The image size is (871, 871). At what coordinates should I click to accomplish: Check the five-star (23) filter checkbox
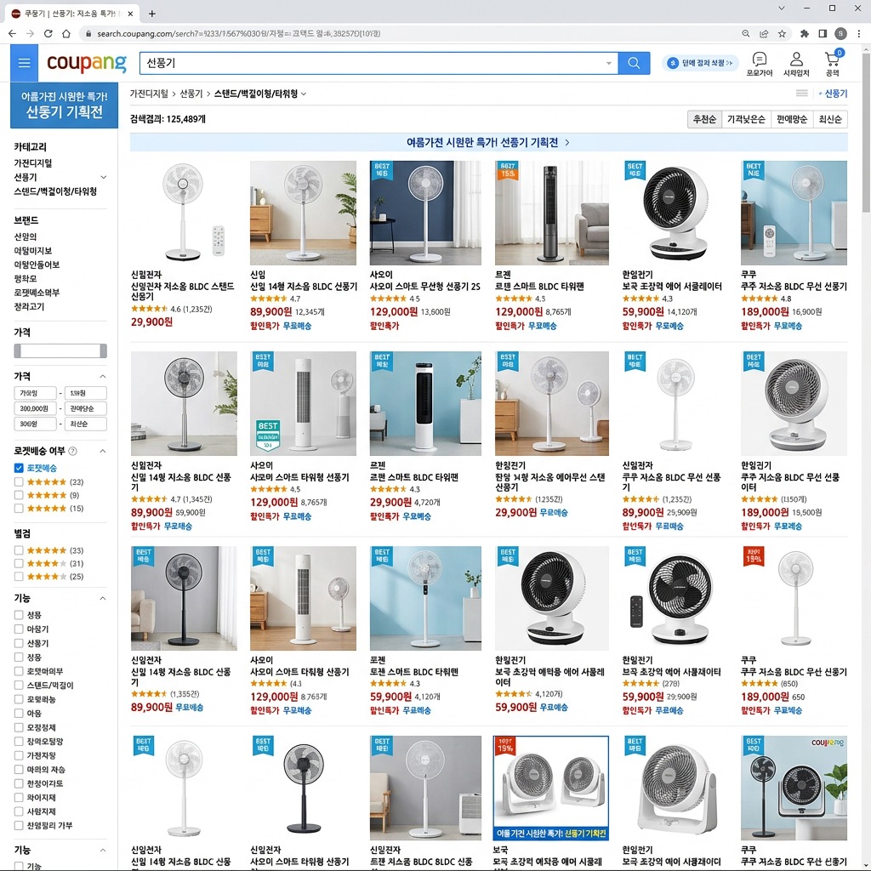pos(19,481)
